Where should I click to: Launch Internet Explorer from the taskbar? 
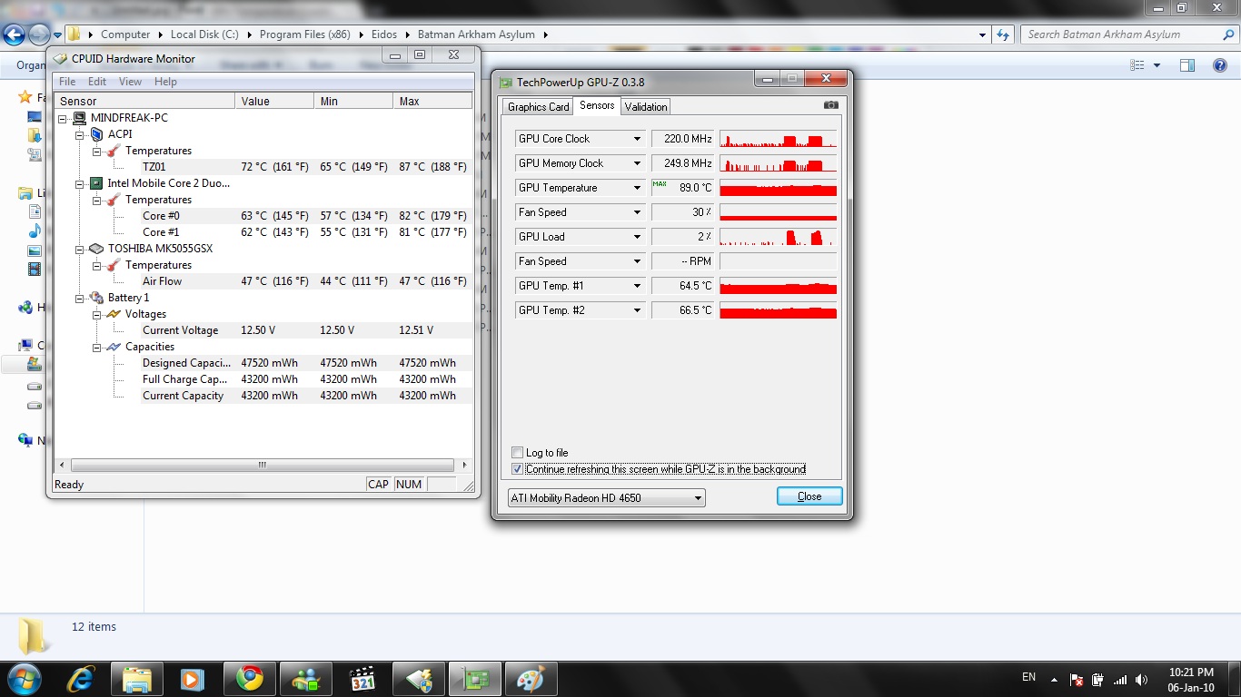[82, 679]
